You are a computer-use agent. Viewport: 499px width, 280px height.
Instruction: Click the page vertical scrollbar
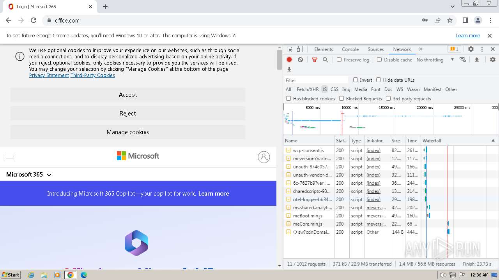click(x=279, y=60)
